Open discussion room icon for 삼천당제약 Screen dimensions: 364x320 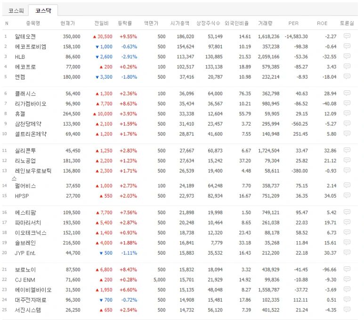pos(347,123)
